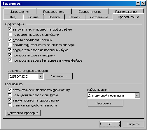The height and width of the screenshot is (130, 147).
Task: Click the набор правил label
Action: [98, 90]
